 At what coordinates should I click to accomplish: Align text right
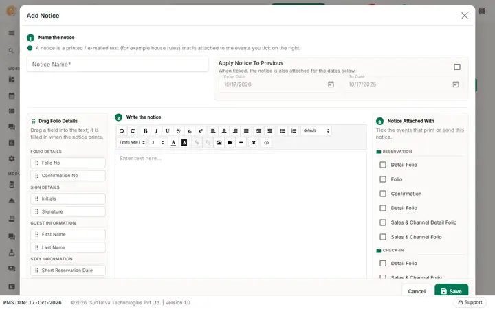coord(235,131)
